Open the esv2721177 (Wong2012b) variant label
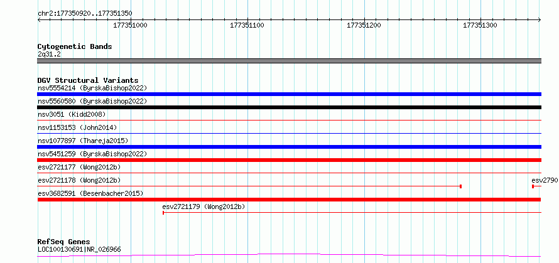Image resolution: width=559 pixels, height=263 pixels. (x=79, y=167)
